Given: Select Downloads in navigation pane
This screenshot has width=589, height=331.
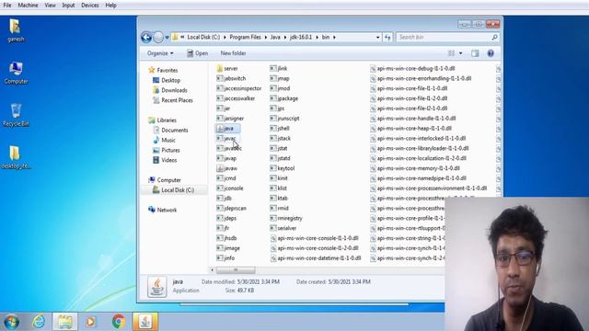Looking at the screenshot, I should [x=174, y=90].
